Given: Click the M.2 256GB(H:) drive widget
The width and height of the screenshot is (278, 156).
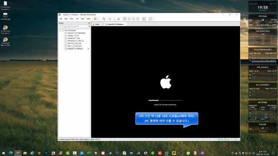Looking at the screenshot, I should (262, 91).
